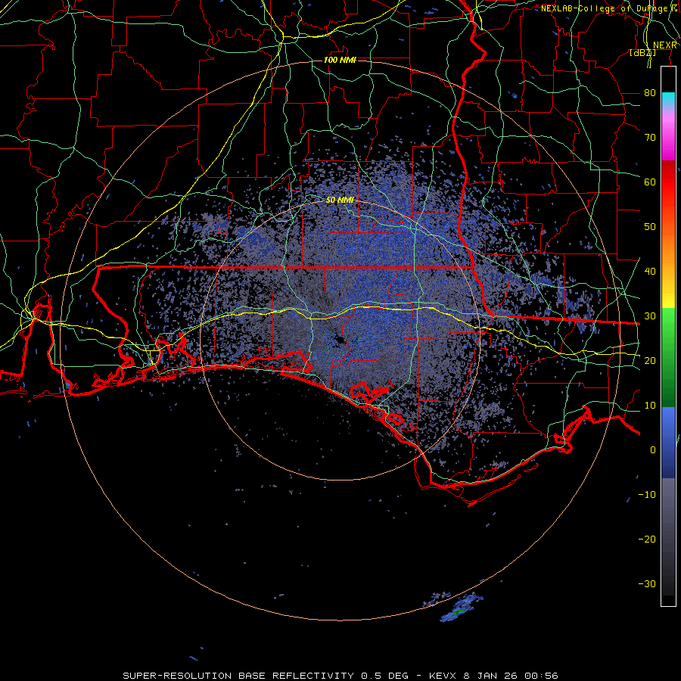Click the 50 value on dBZ scale
The image size is (681, 681).
pyautogui.click(x=650, y=227)
